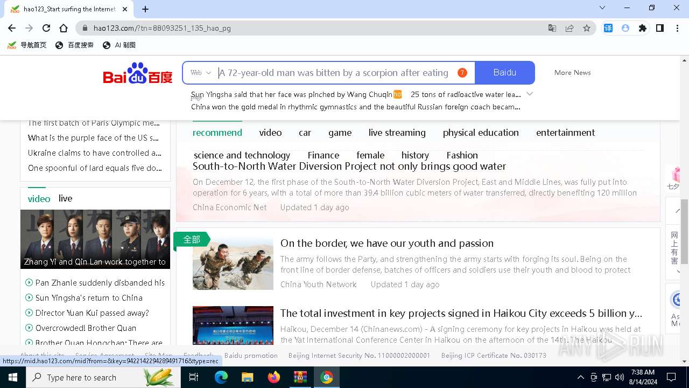Open the notifications center icon
The height and width of the screenshot is (388, 689).
671,377
